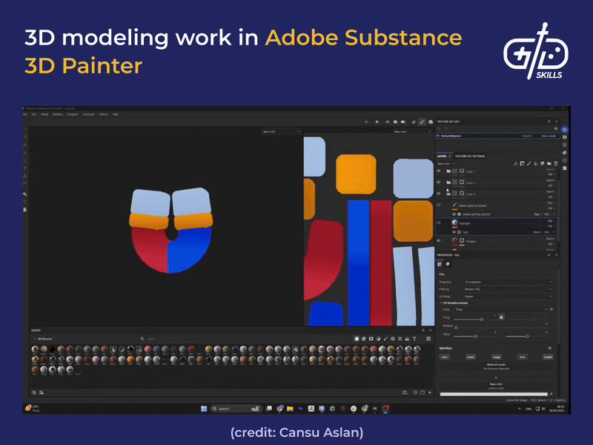Toggle visibility of baked_lighting_stylized effect
This screenshot has height=445, width=593.
coord(454,214)
